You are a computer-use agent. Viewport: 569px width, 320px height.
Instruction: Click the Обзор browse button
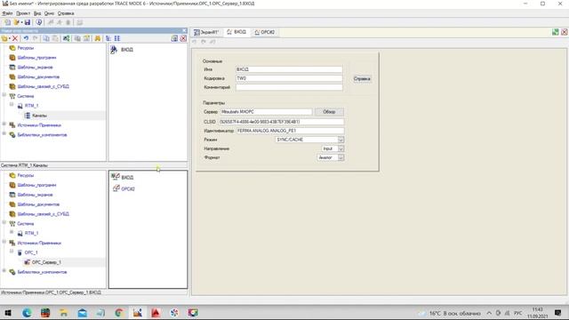tap(329, 112)
